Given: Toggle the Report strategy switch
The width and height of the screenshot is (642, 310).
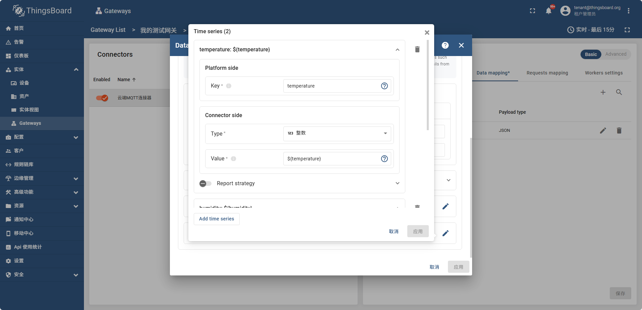Looking at the screenshot, I should 205,184.
